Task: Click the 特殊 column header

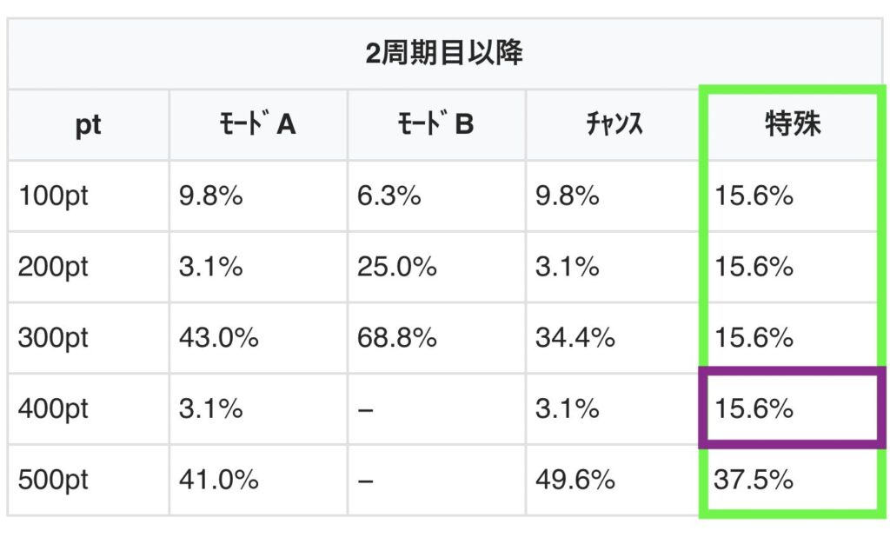Action: click(792, 125)
